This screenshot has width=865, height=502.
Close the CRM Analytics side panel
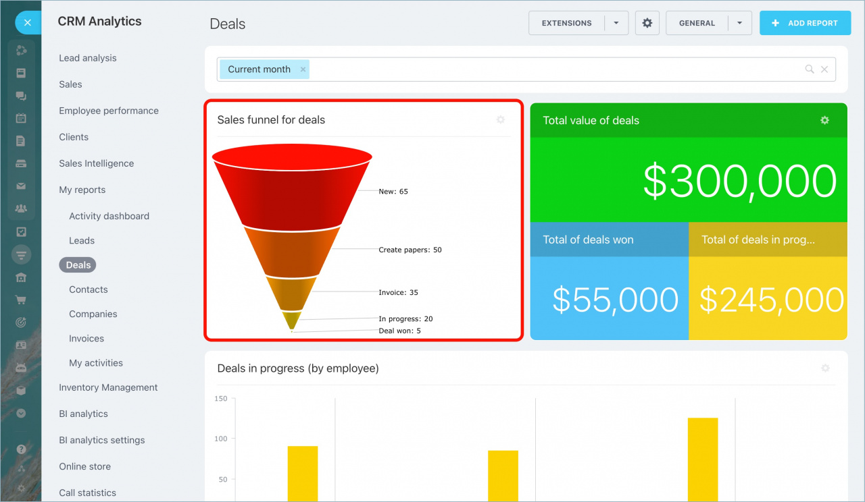tap(27, 23)
